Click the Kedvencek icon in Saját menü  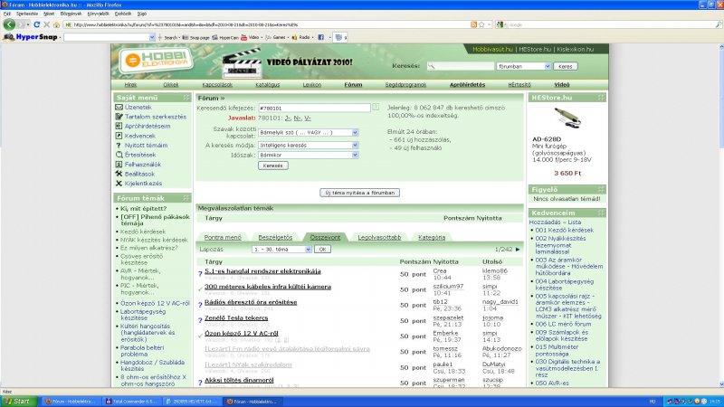(x=119, y=136)
